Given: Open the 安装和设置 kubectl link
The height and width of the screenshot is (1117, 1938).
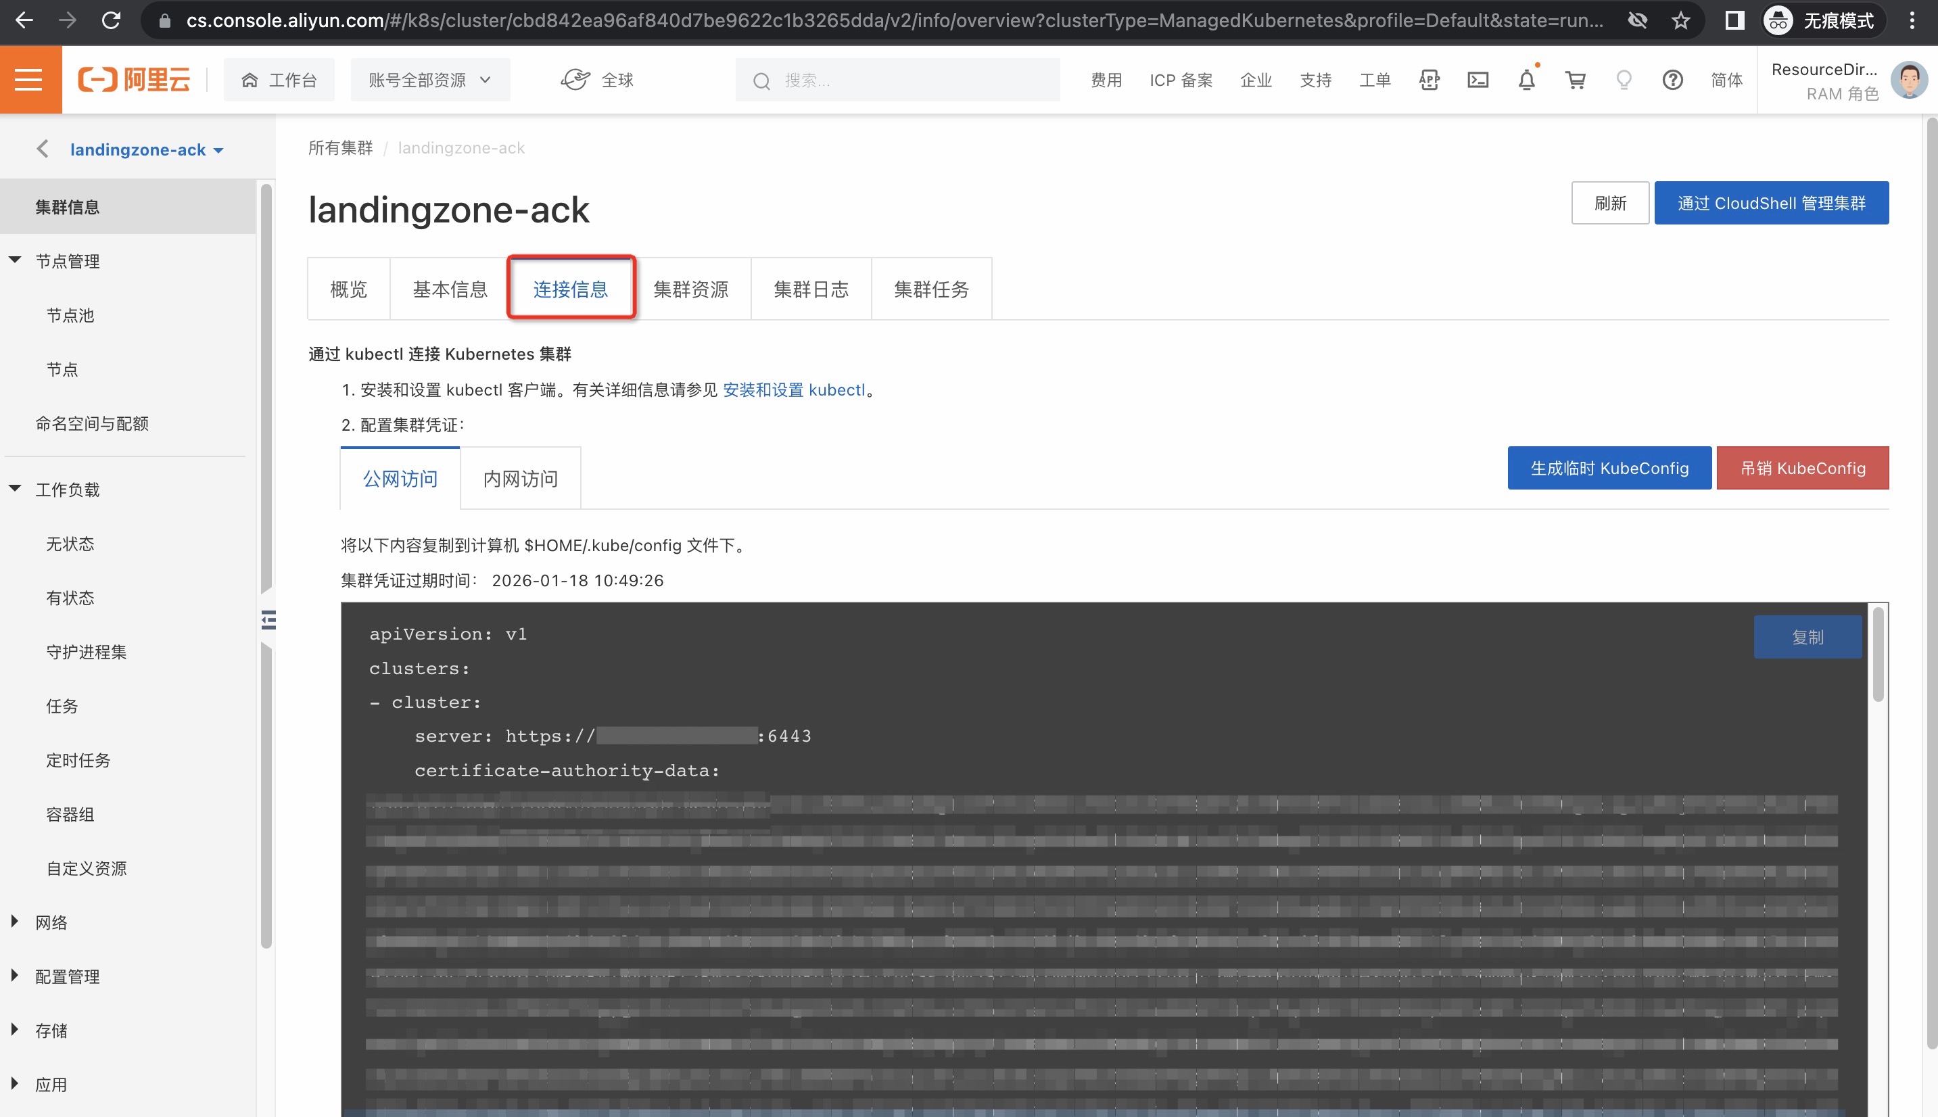Looking at the screenshot, I should (x=793, y=389).
